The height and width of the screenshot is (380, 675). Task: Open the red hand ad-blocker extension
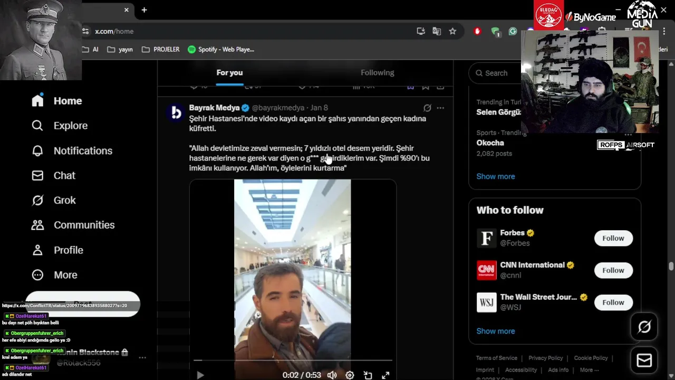pos(478,31)
